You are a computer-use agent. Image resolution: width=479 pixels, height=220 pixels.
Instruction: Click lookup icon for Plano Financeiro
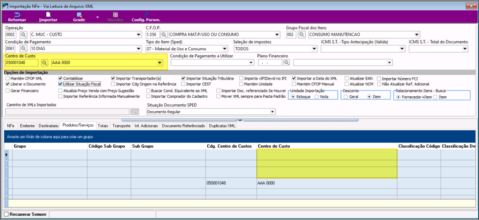[287, 63]
